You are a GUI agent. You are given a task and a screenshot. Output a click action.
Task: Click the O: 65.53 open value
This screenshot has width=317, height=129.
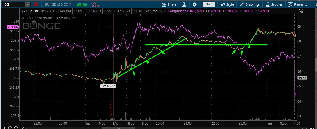(80, 11)
